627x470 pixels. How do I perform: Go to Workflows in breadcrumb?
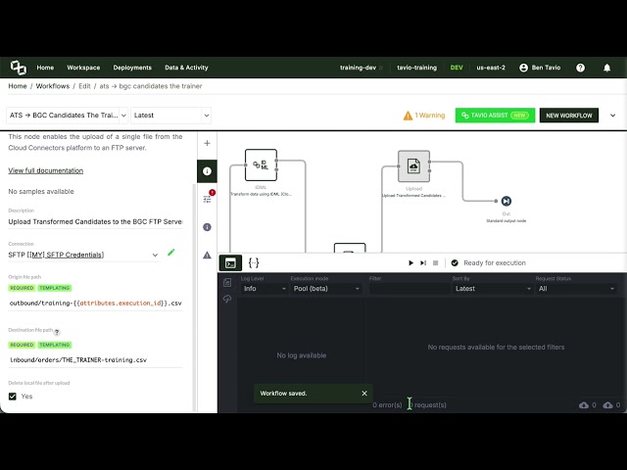[x=53, y=86]
